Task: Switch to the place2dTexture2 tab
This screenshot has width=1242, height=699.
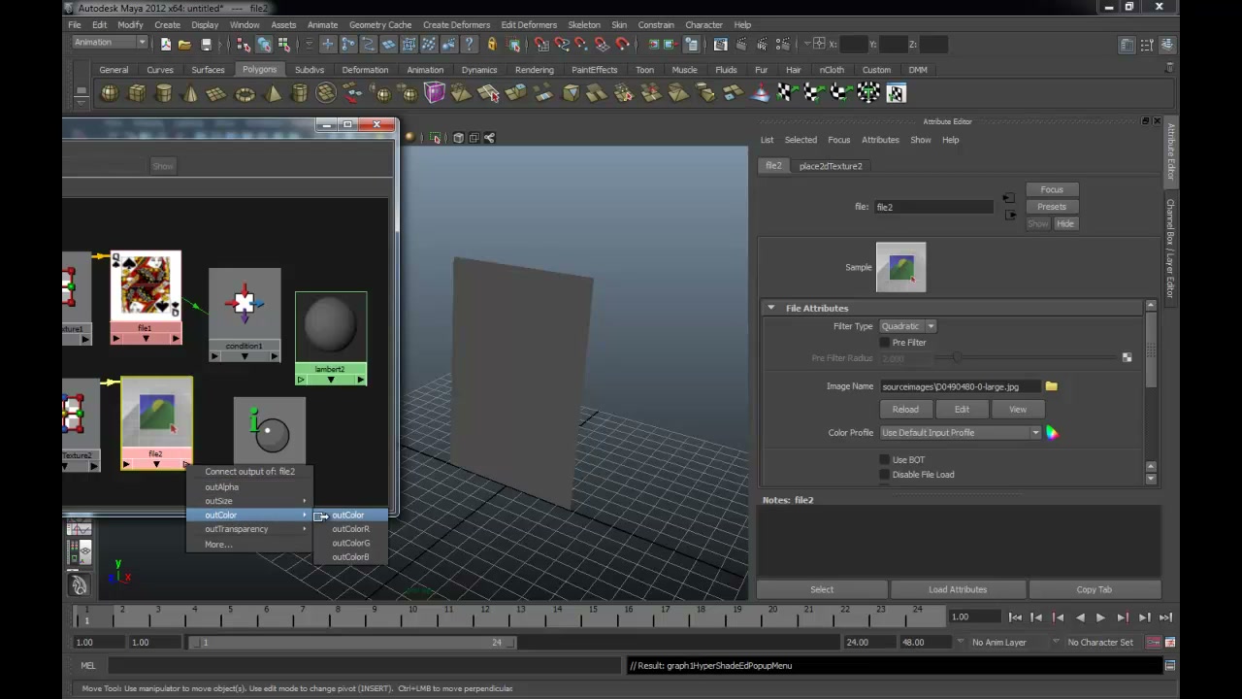Action: pos(831,166)
